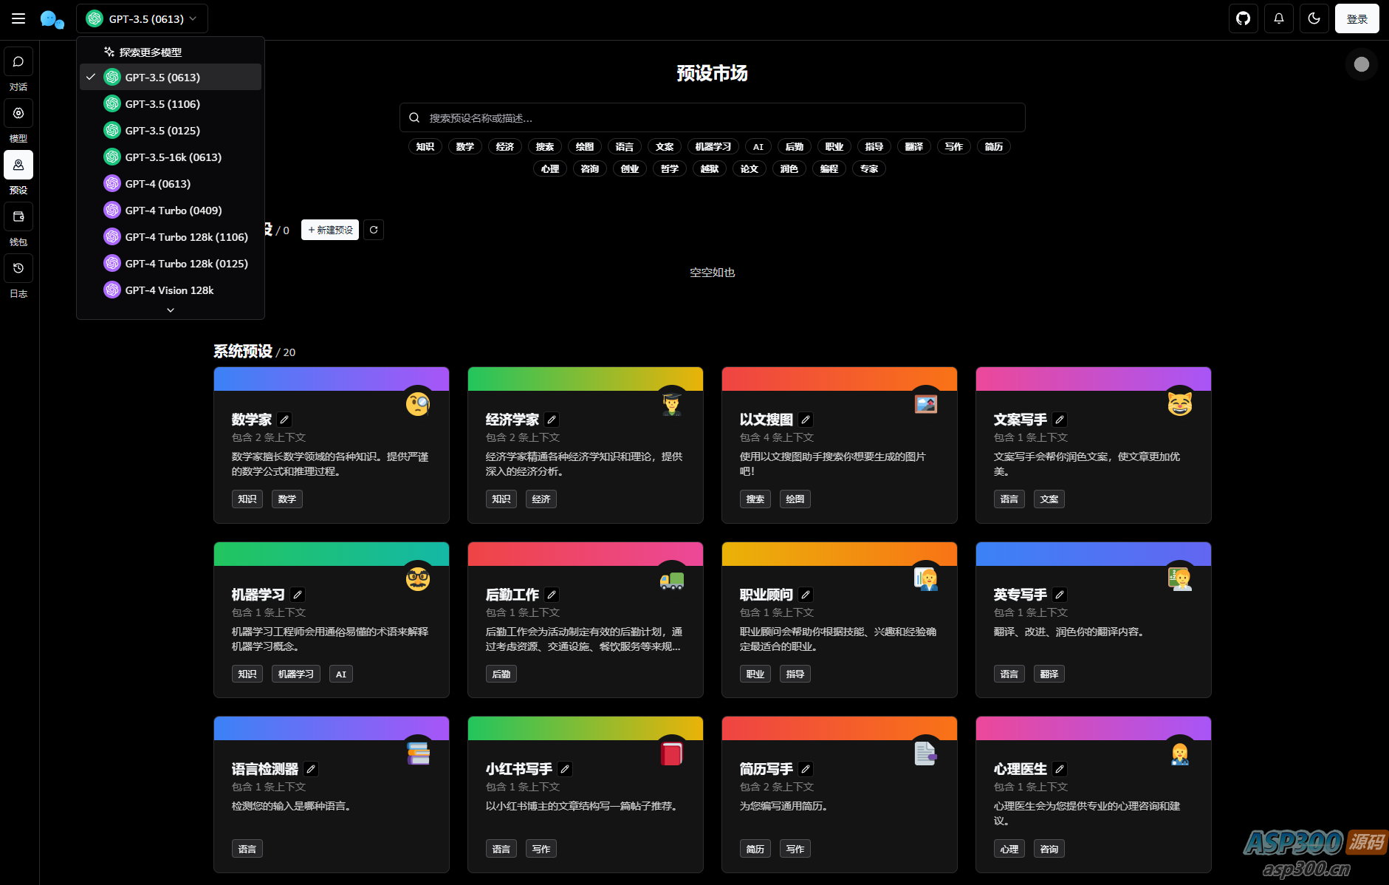
Task: Select GPT-4 Turbo (0409) from the model list
Action: pos(173,211)
